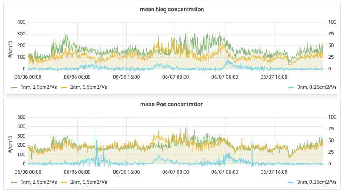Open the mean Pos concentration panel title menu
344x193 pixels.
pos(172,104)
